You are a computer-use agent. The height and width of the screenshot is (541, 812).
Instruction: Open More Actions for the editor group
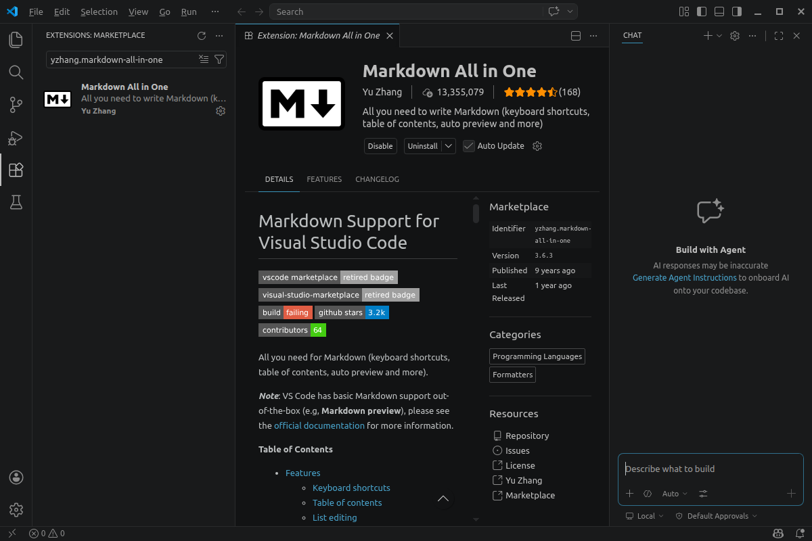pyautogui.click(x=593, y=36)
